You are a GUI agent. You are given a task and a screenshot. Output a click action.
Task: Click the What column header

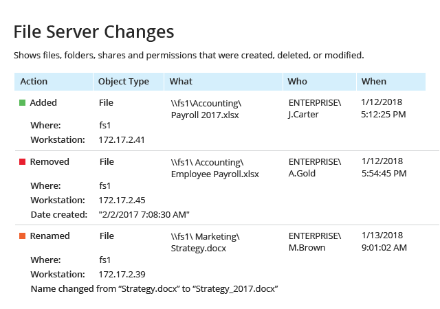coord(181,82)
